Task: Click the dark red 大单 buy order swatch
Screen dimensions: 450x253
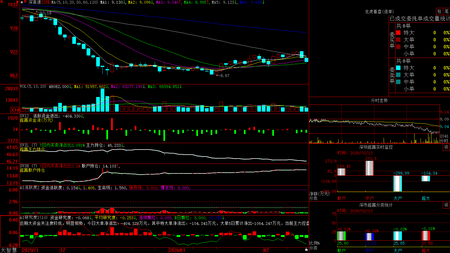Action: pyautogui.click(x=398, y=40)
